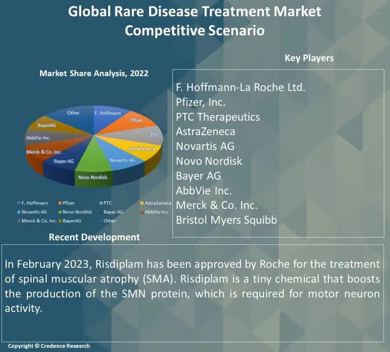Select the 'Recent Development' heading
Viewport: 390px width, 352px height.
(94, 237)
